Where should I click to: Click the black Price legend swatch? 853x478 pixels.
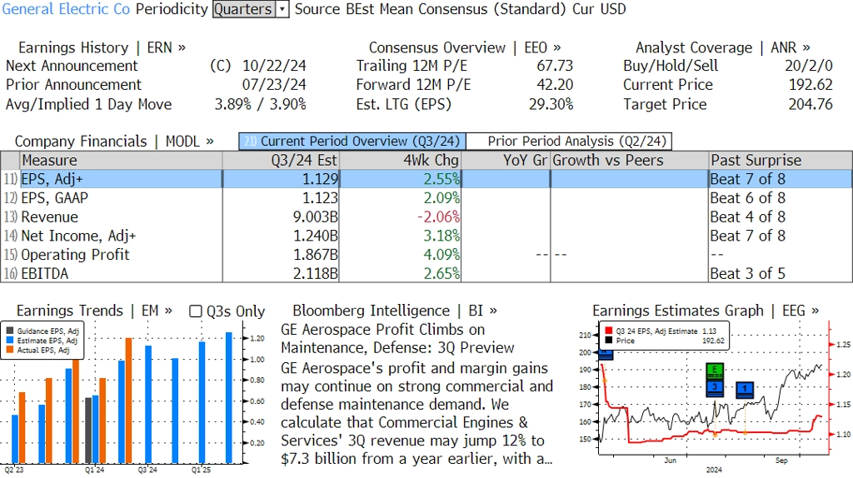click(x=608, y=341)
